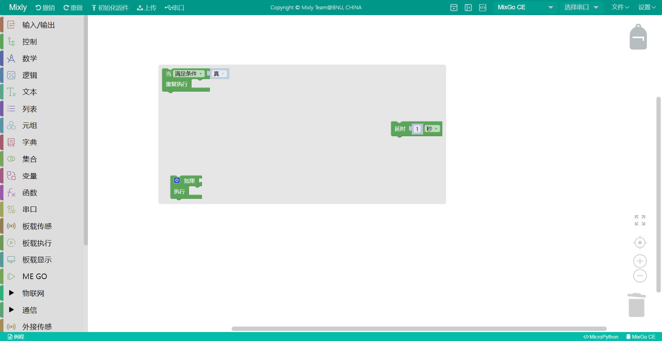This screenshot has width=662, height=341.
Task: Click the trash can icon
Action: point(636,305)
